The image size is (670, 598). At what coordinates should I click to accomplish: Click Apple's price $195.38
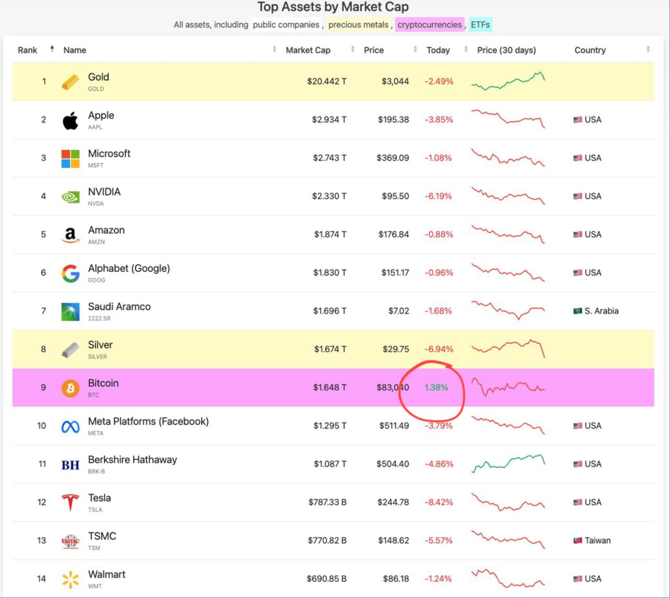pyautogui.click(x=394, y=119)
